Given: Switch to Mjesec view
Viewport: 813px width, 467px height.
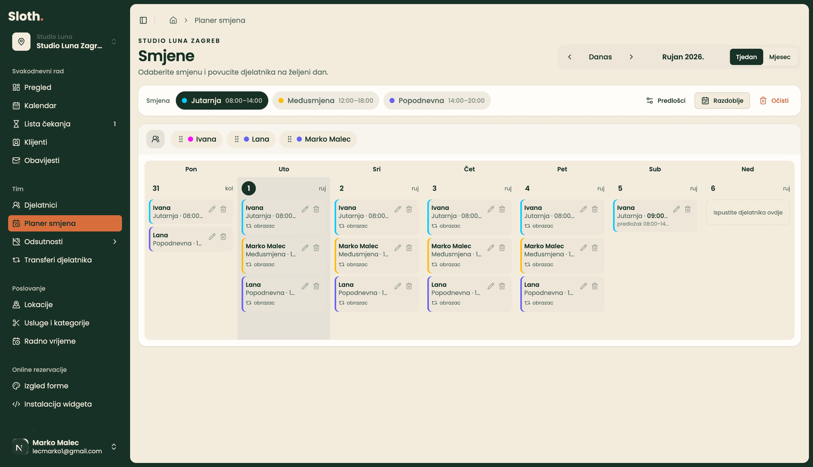Looking at the screenshot, I should (x=780, y=57).
